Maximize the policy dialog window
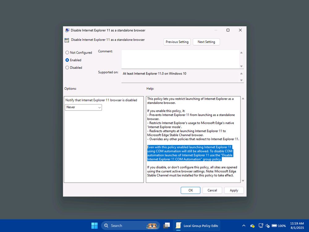This screenshot has height=232, width=309. click(228, 30)
